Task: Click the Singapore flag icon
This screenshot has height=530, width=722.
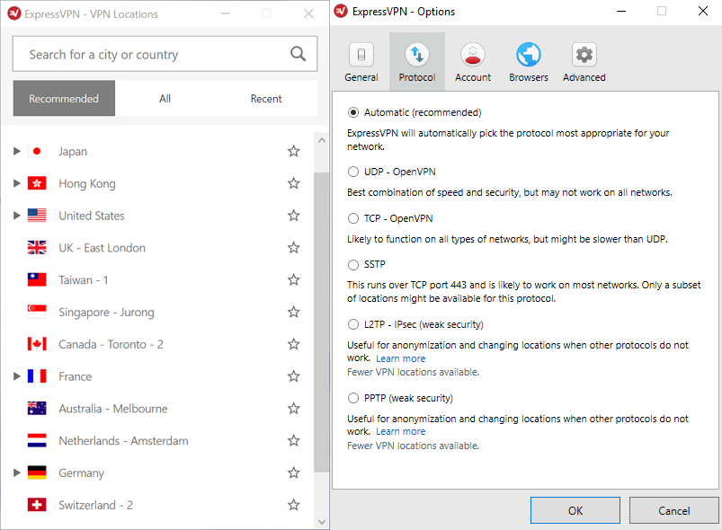Action: 37,312
